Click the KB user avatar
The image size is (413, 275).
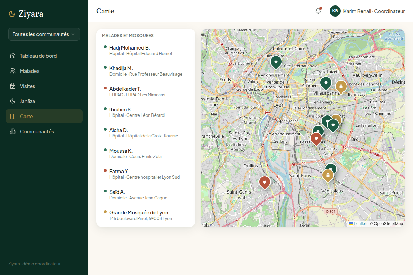coord(335,11)
